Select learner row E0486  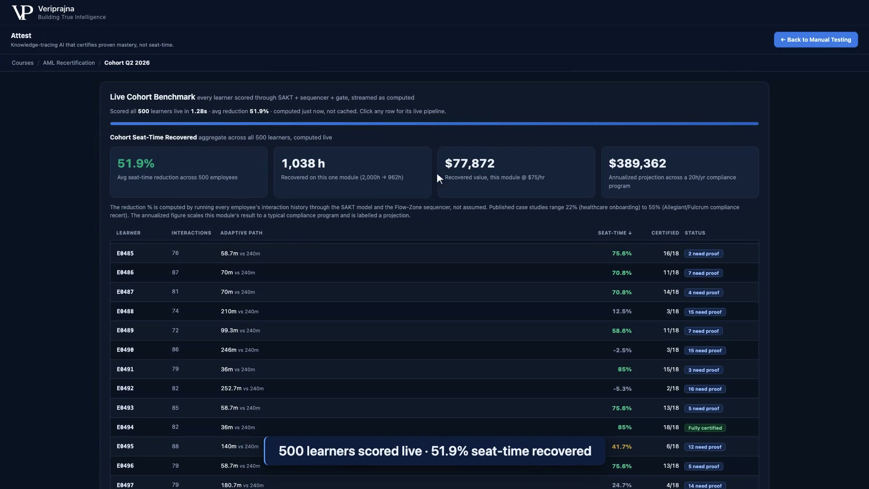pyautogui.click(x=434, y=273)
